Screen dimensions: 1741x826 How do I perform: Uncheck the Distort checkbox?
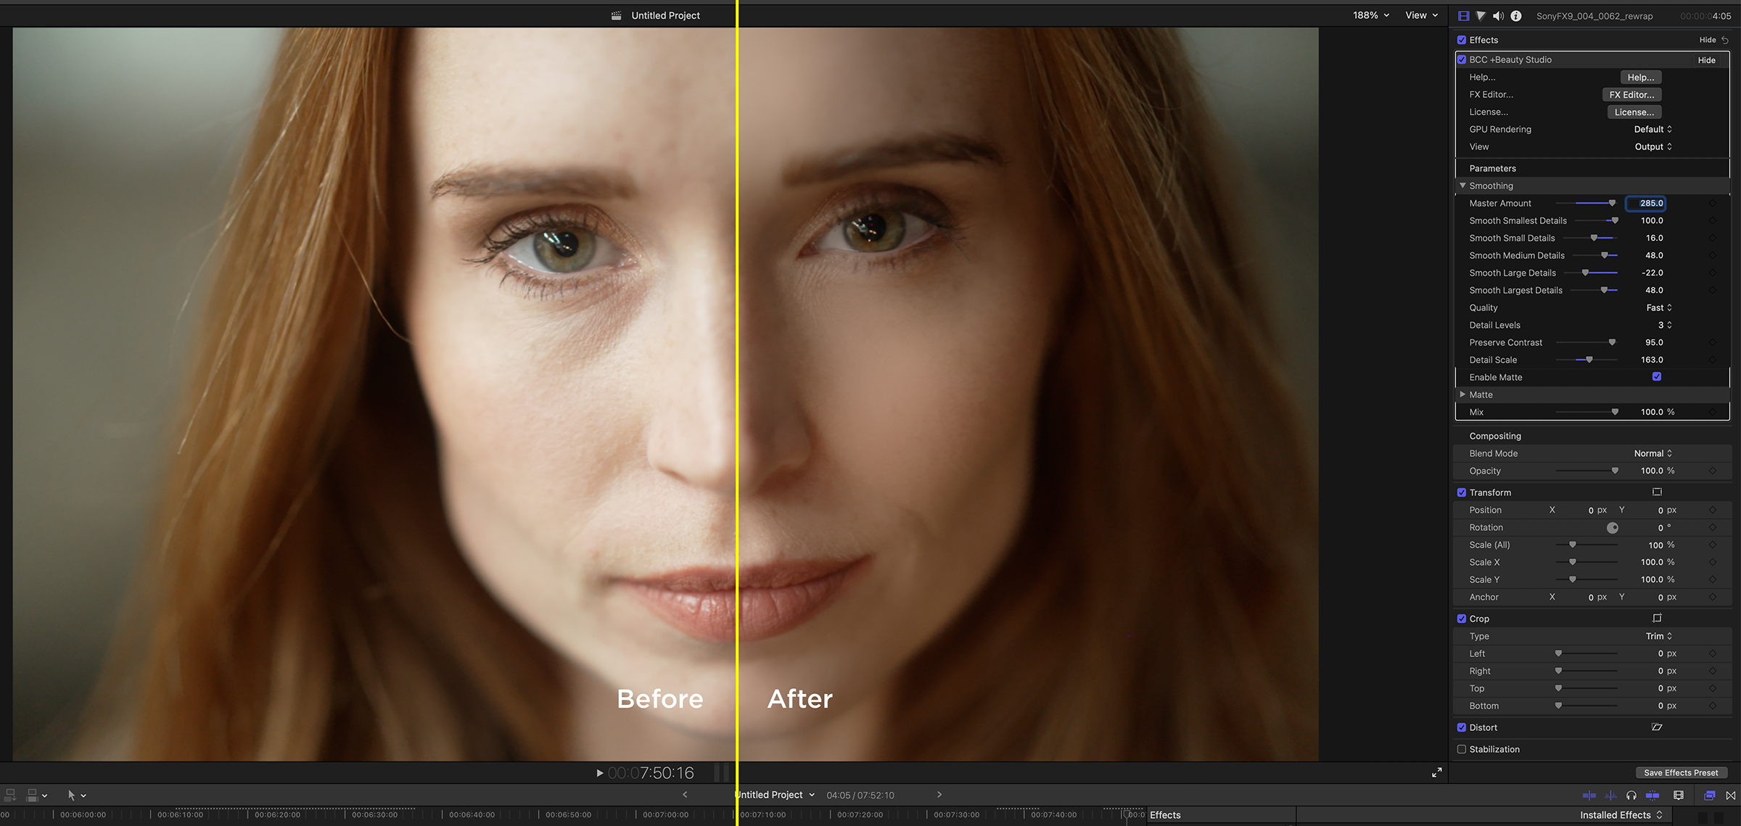[1462, 727]
